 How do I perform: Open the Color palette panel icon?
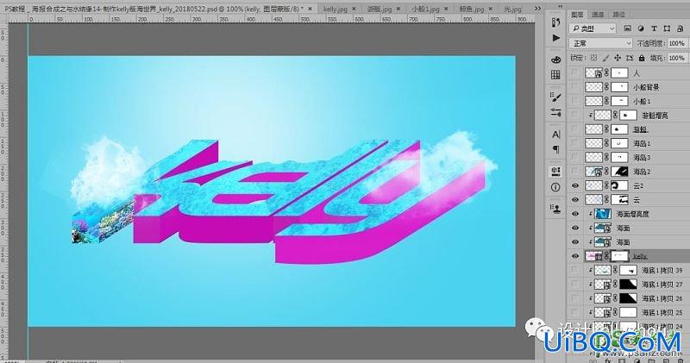click(555, 59)
